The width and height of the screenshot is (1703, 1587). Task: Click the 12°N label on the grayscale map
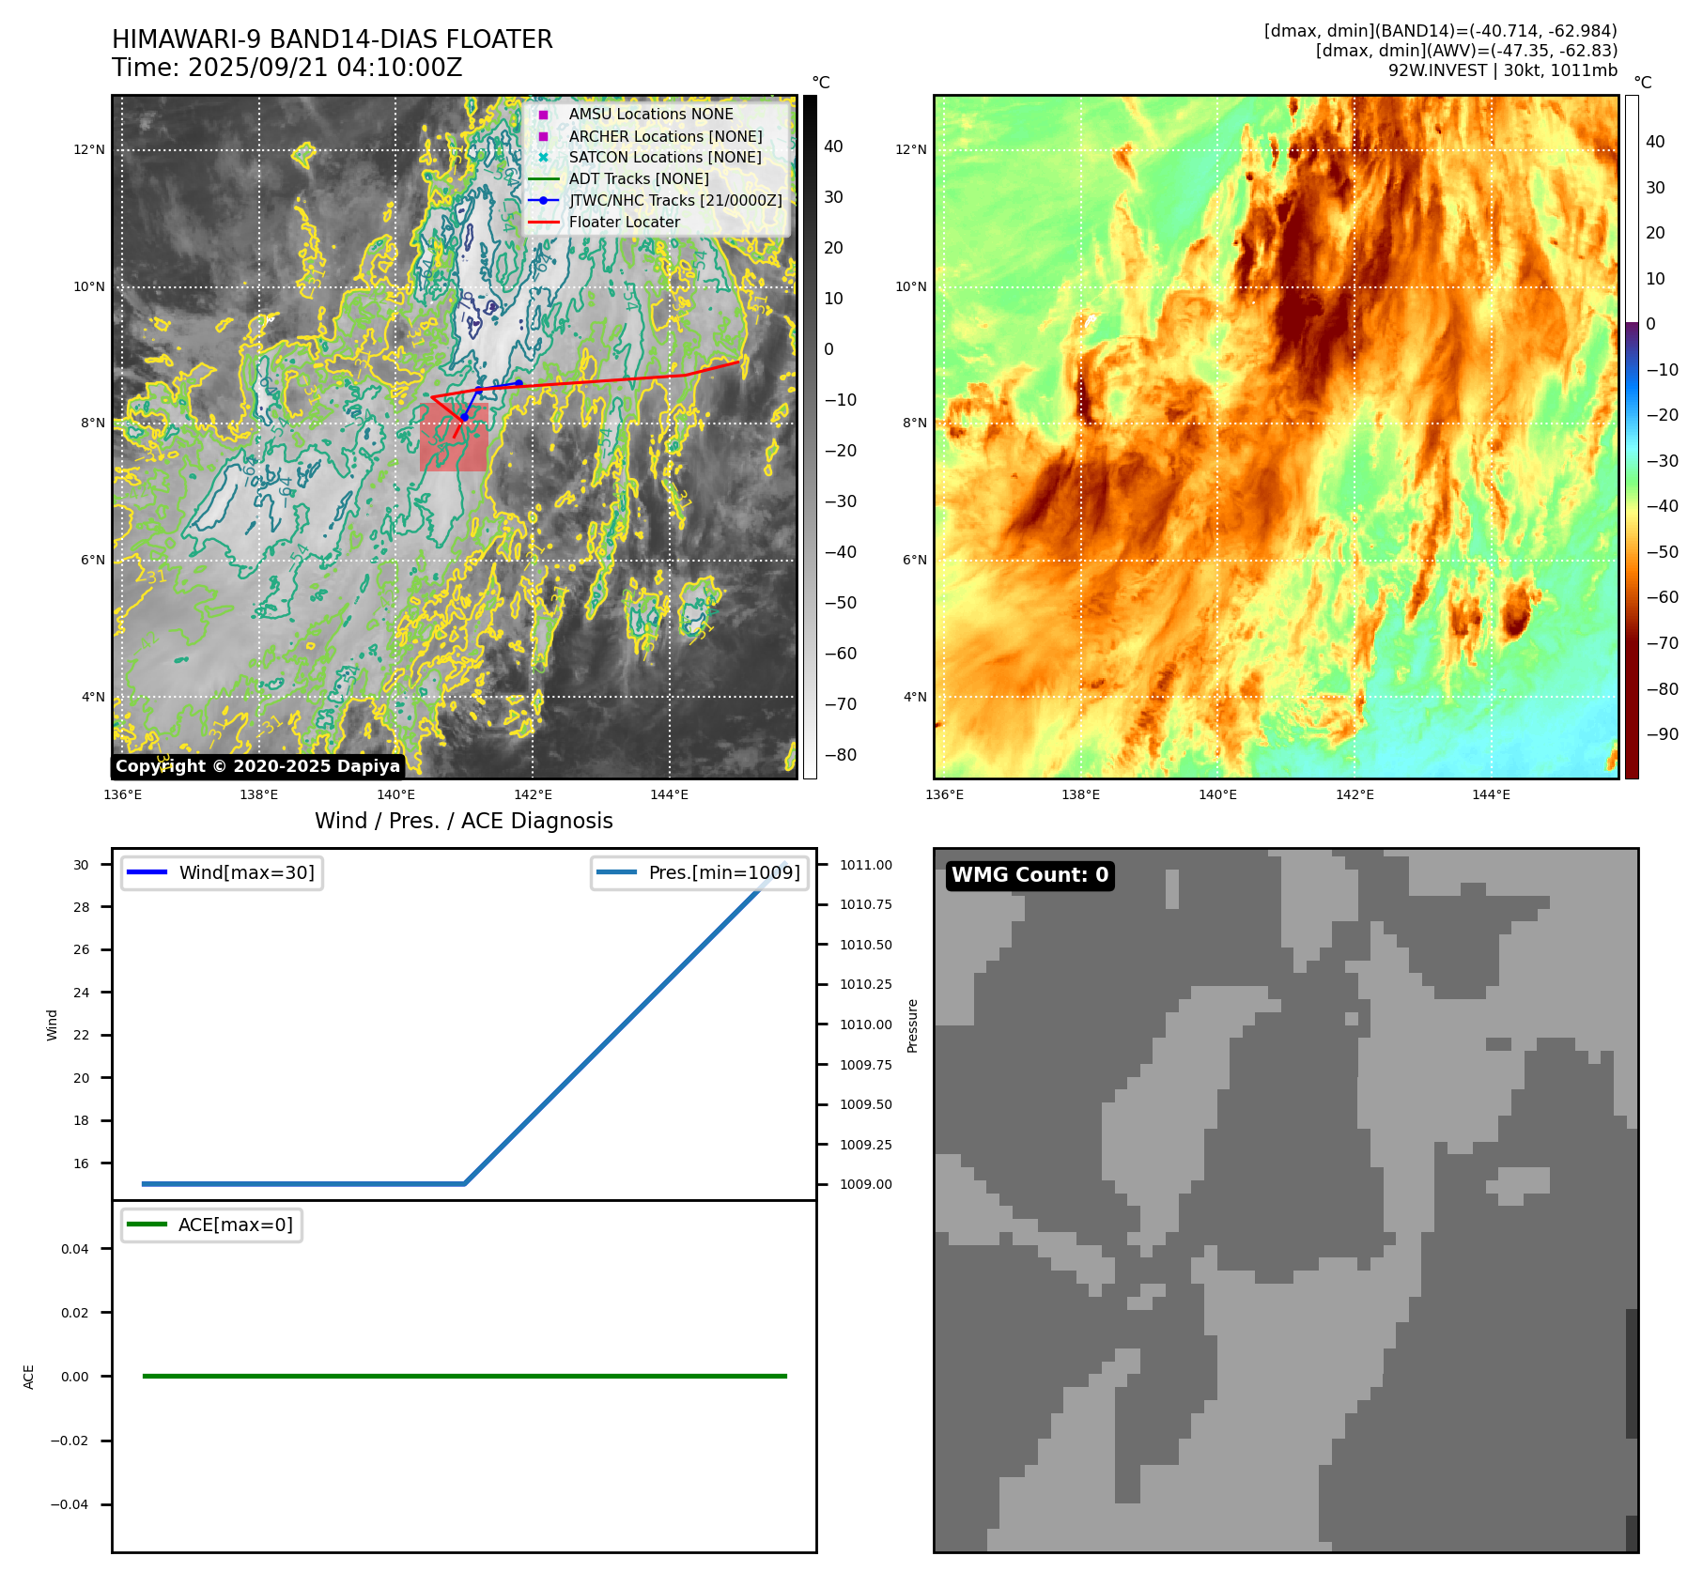[89, 149]
